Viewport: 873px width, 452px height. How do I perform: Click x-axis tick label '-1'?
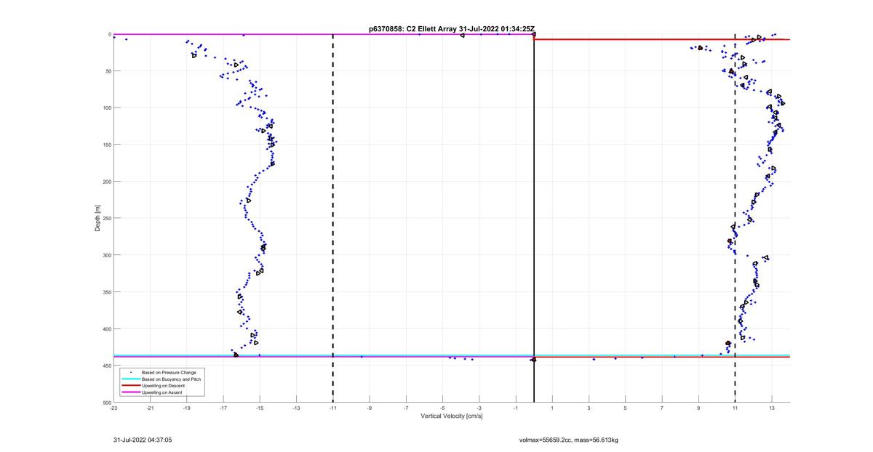(516, 408)
